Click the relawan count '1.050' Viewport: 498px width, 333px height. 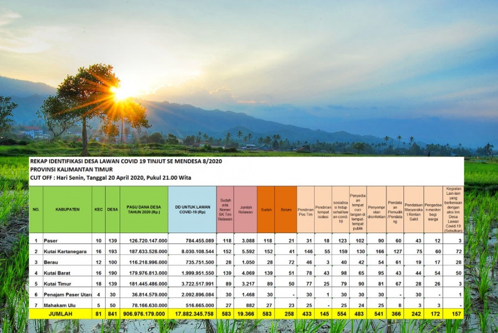pyautogui.click(x=248, y=262)
